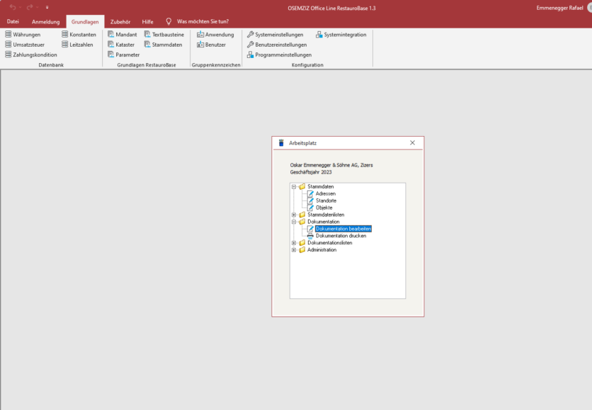This screenshot has width=592, height=410.
Task: Launch the Systemintegration tool
Action: [344, 34]
